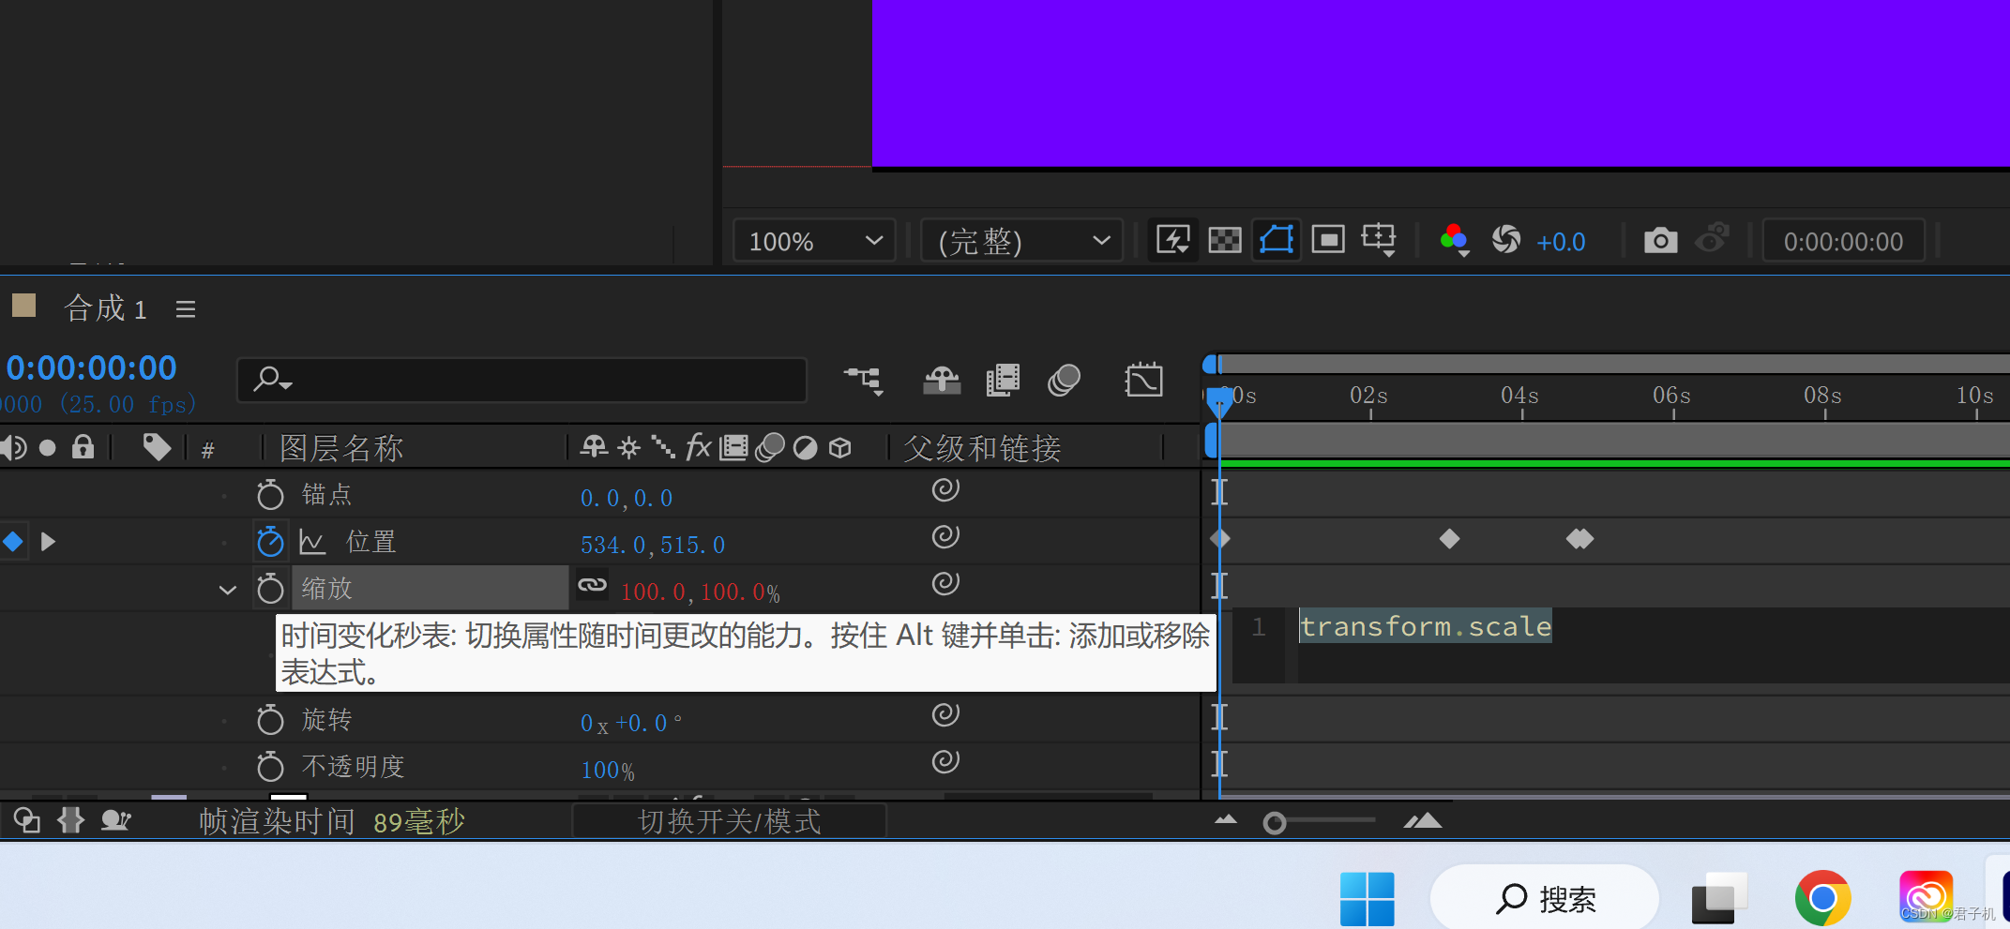Click the zoom in mountains icon on timeline
This screenshot has width=2010, height=929.
click(x=1423, y=821)
